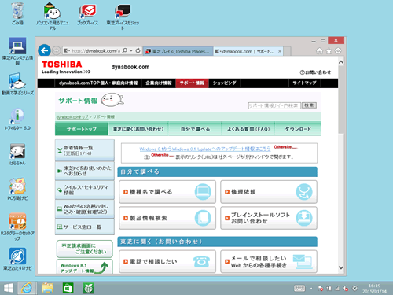Open the Windows 8.1 Update information link
Screen dimensions: 393x295
(x=205, y=149)
